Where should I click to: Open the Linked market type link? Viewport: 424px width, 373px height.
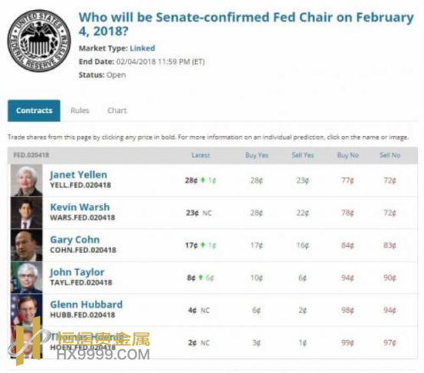pyautogui.click(x=142, y=48)
